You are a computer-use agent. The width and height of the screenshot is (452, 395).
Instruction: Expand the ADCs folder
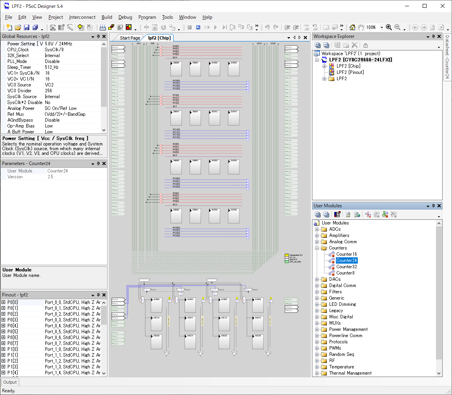pos(317,229)
